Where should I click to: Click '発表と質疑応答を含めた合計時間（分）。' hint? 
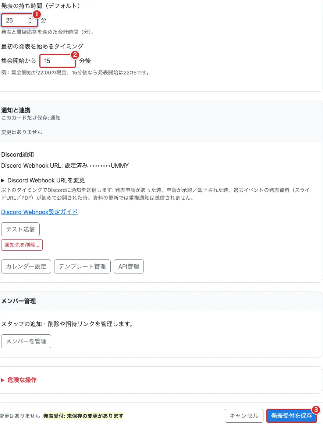[x=48, y=32]
